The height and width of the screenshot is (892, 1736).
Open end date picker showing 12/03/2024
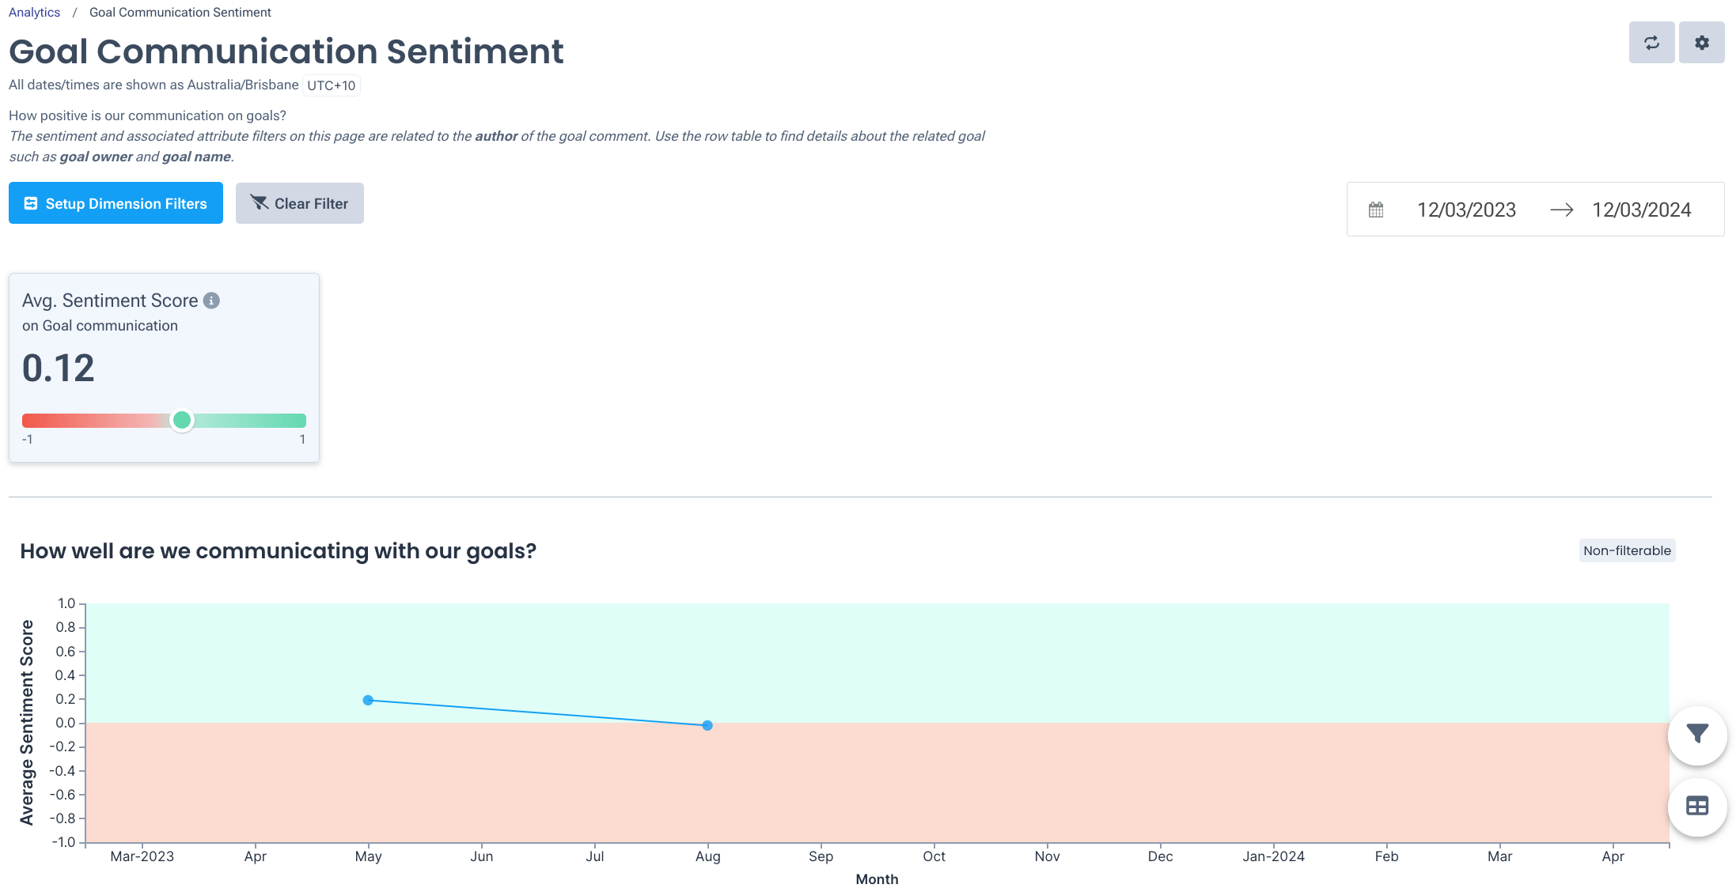point(1641,209)
